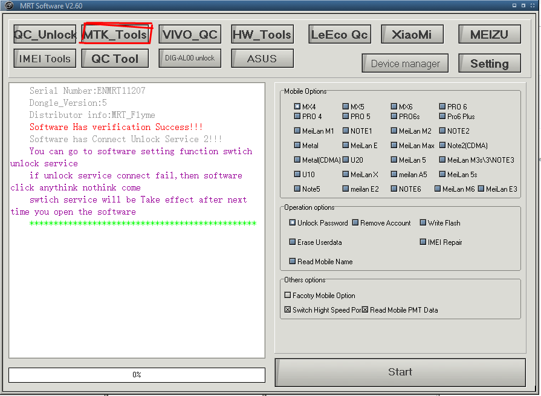Click the Start button
This screenshot has width=541, height=396.
400,372
